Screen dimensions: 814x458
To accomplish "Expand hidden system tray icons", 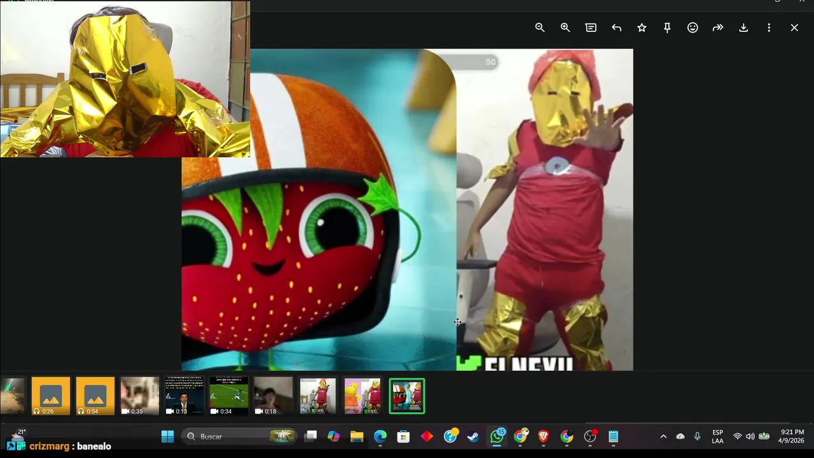I will [x=663, y=436].
